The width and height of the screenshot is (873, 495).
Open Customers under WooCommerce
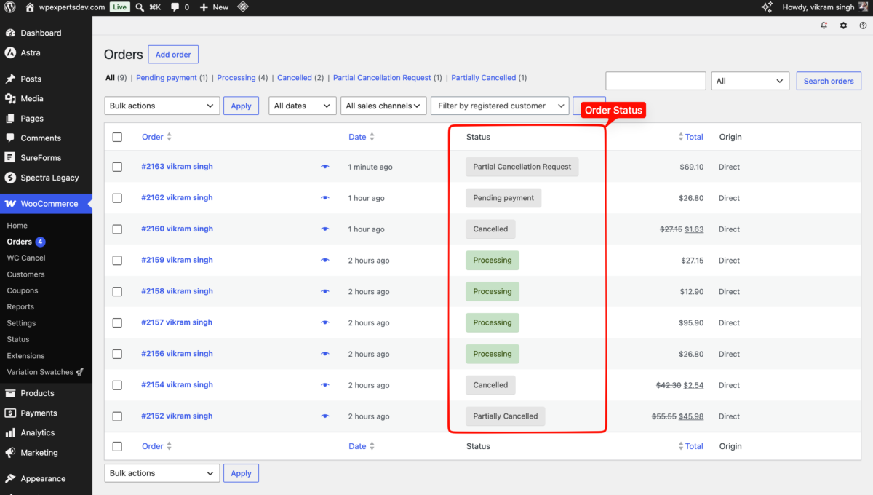click(x=26, y=274)
